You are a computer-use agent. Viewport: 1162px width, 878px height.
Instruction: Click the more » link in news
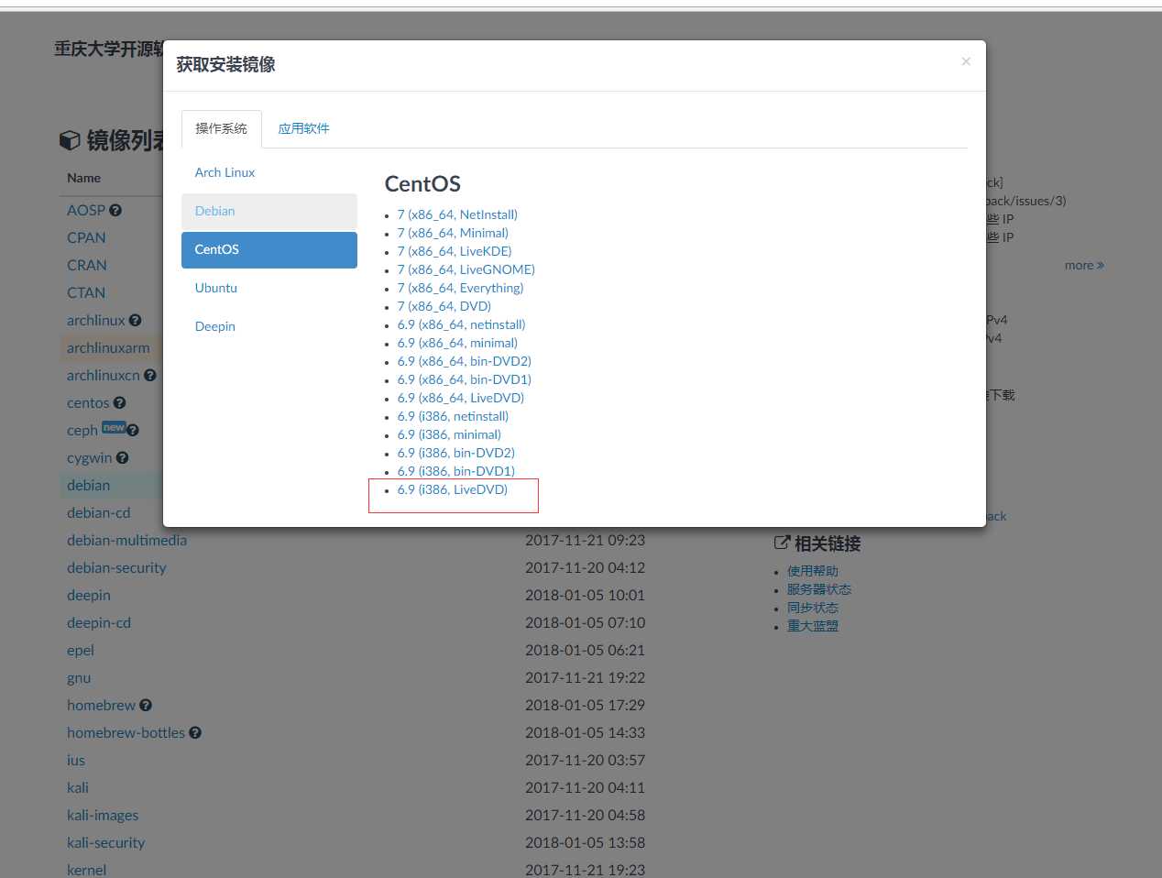click(1084, 265)
